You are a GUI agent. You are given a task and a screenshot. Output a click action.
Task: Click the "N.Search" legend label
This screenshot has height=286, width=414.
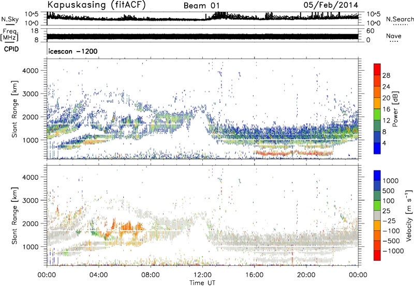click(x=400, y=19)
